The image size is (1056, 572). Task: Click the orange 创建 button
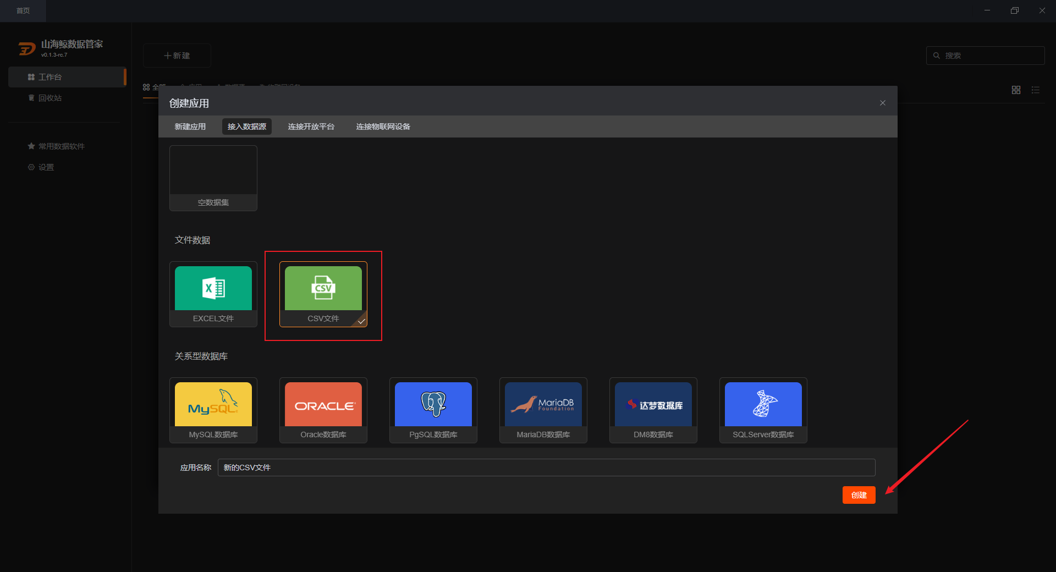click(x=859, y=495)
